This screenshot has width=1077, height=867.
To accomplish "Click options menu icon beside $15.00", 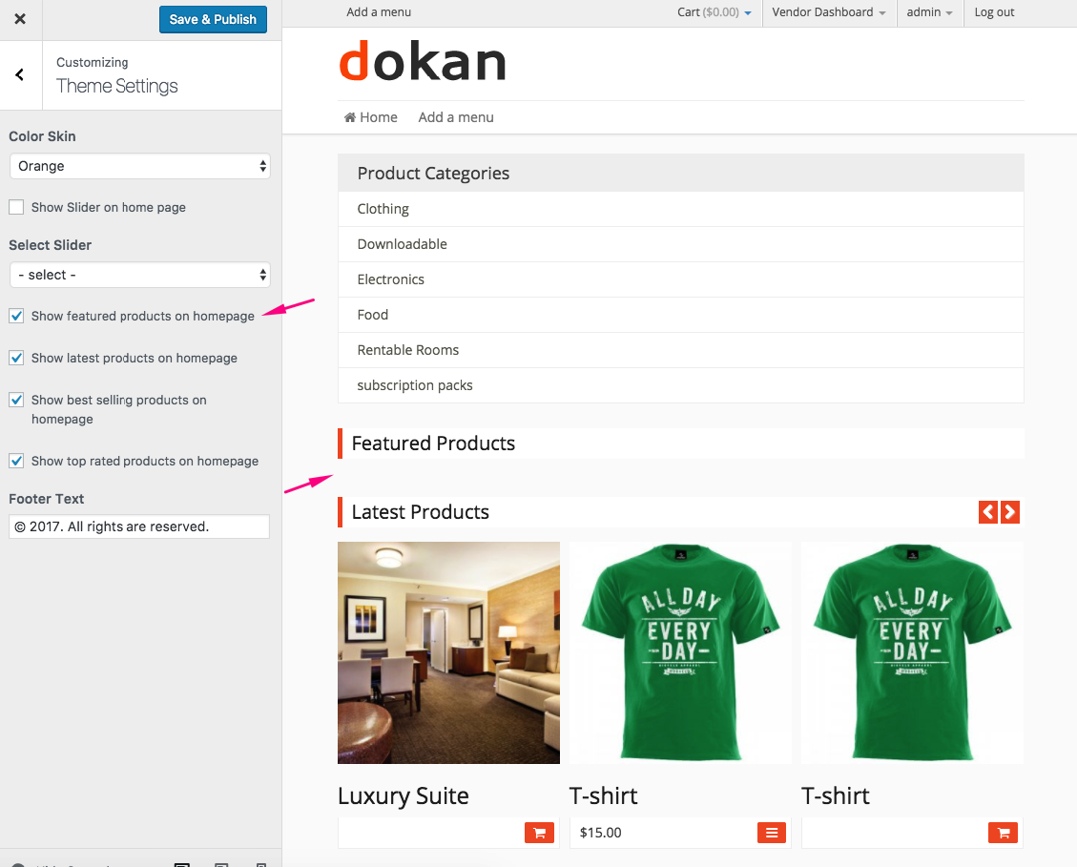I will (x=772, y=833).
